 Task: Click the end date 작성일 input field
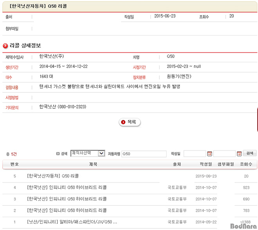224,154
